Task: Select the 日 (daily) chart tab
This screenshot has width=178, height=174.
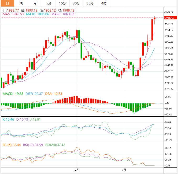Action: [x=7, y=3]
